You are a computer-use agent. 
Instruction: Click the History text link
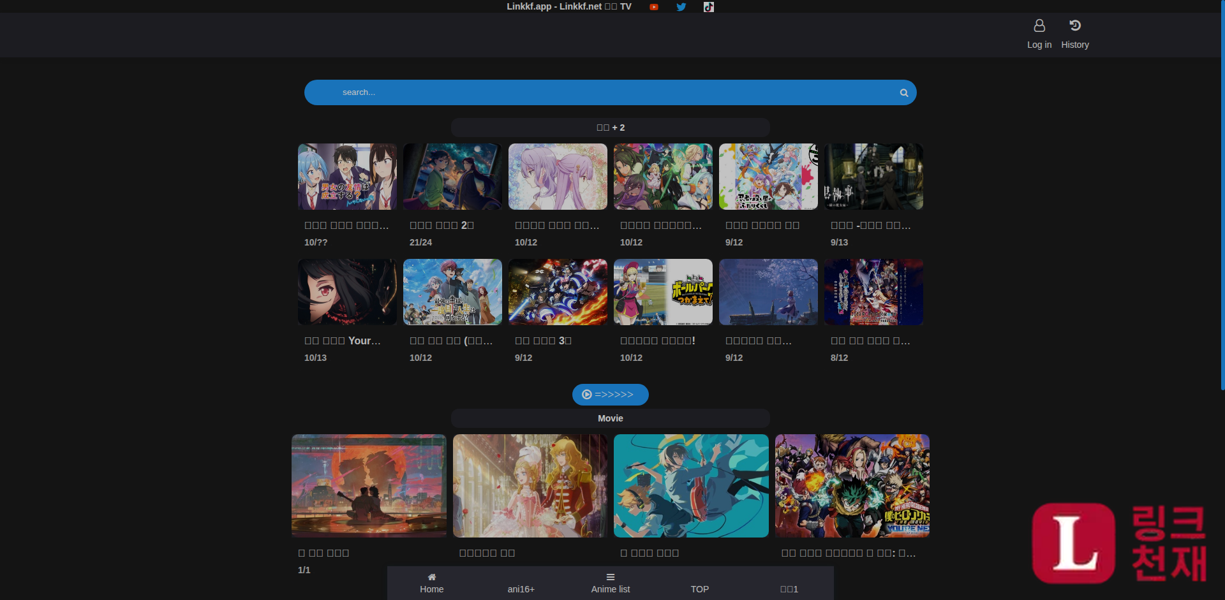tap(1075, 45)
